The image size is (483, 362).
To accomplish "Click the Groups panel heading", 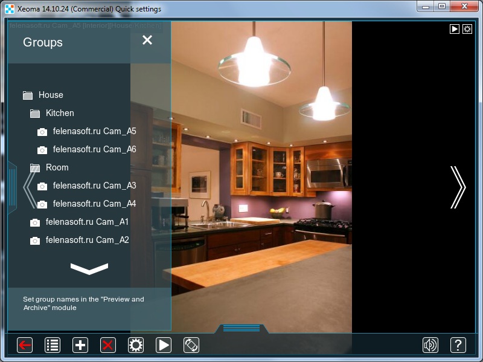I will [x=43, y=42].
